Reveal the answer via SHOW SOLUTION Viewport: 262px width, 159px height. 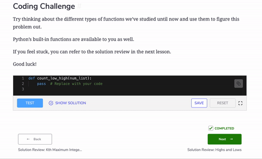pyautogui.click(x=70, y=103)
